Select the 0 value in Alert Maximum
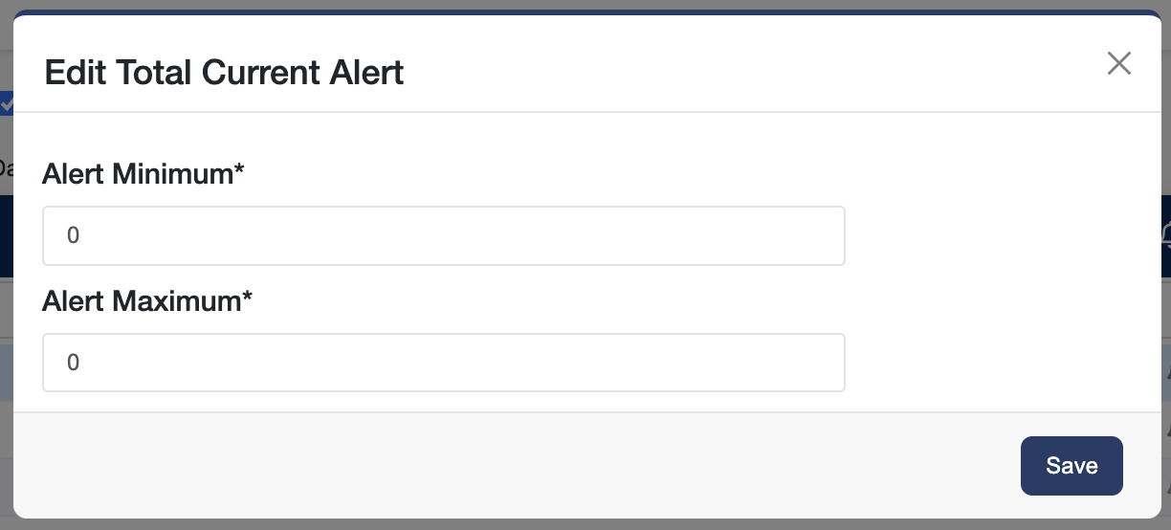Viewport: 1171px width, 530px height. point(73,363)
